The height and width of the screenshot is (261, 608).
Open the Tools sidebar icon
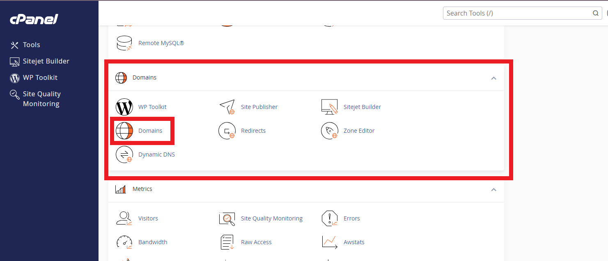(15, 45)
